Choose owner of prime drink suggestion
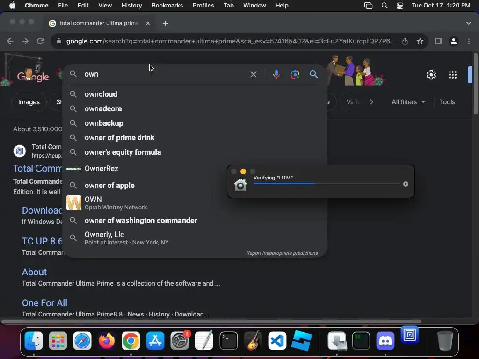479x359 pixels. pos(195,138)
